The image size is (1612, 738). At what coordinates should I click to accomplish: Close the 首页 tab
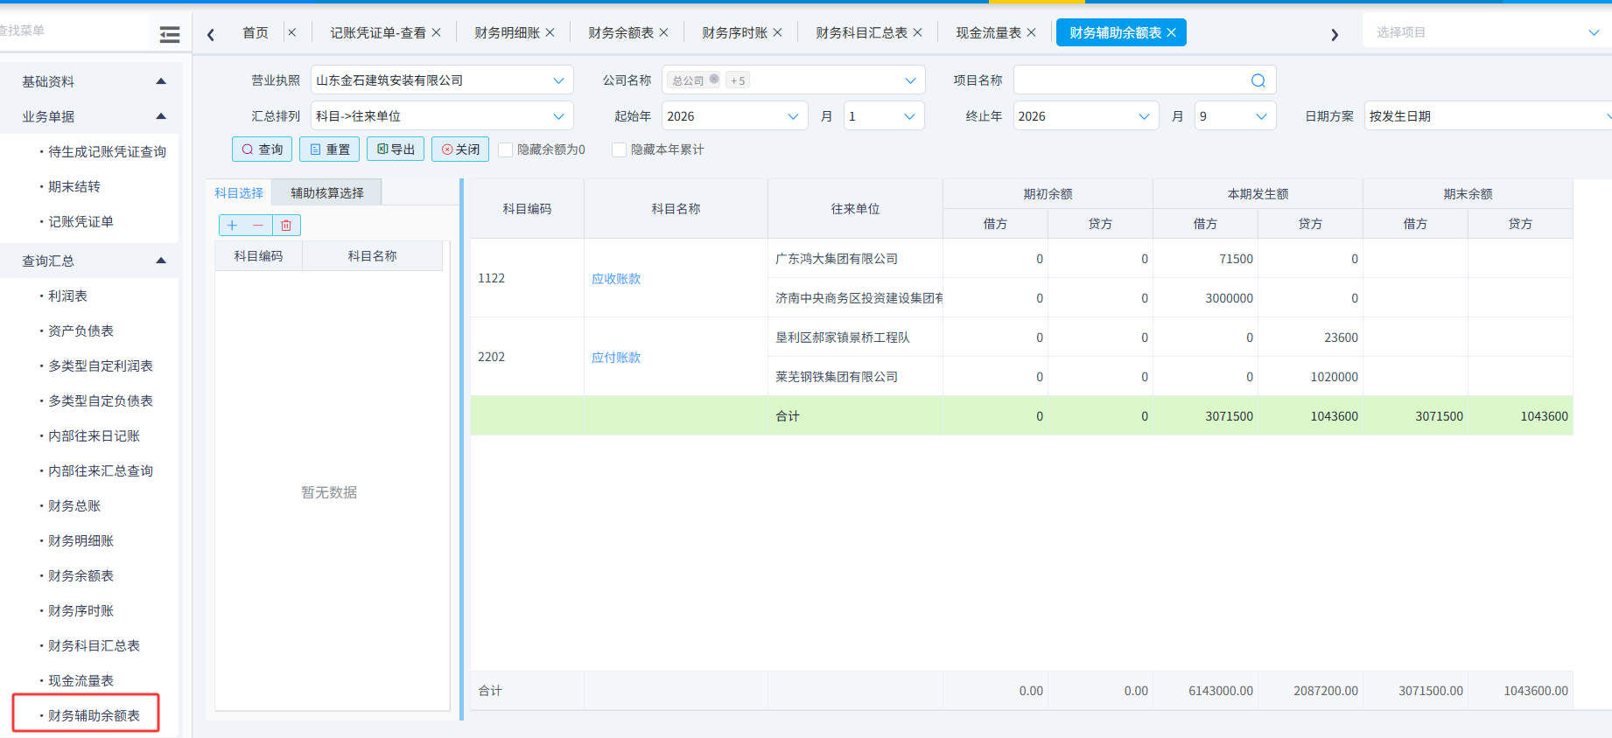[292, 32]
